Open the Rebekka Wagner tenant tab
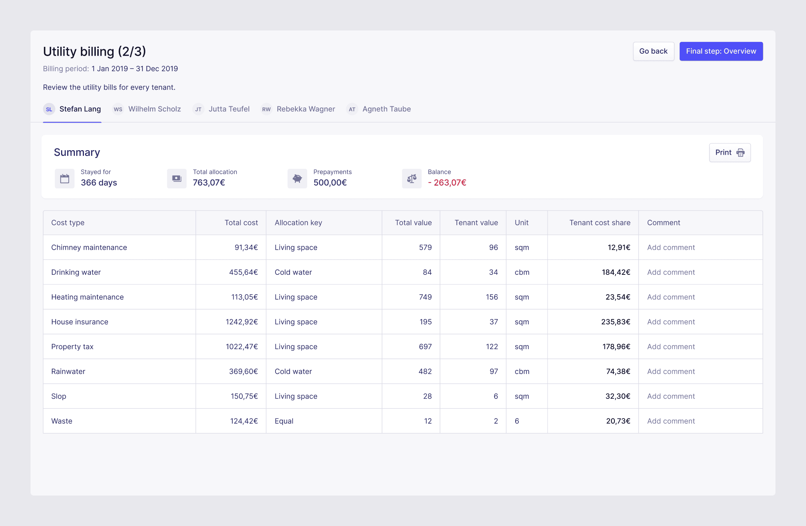Screen dimensions: 806x526 coord(306,109)
